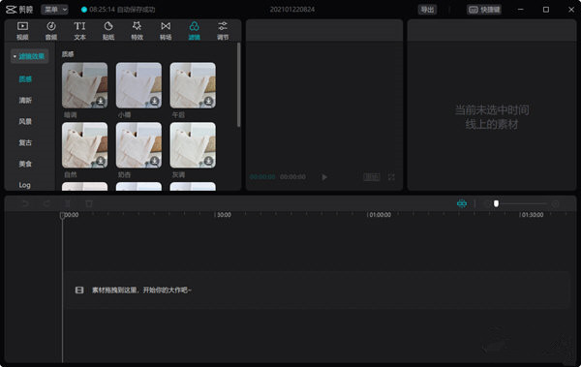Viewport: 581px width, 367px height.
Task: Toggle the preview aspect ratio button
Action: [x=371, y=177]
